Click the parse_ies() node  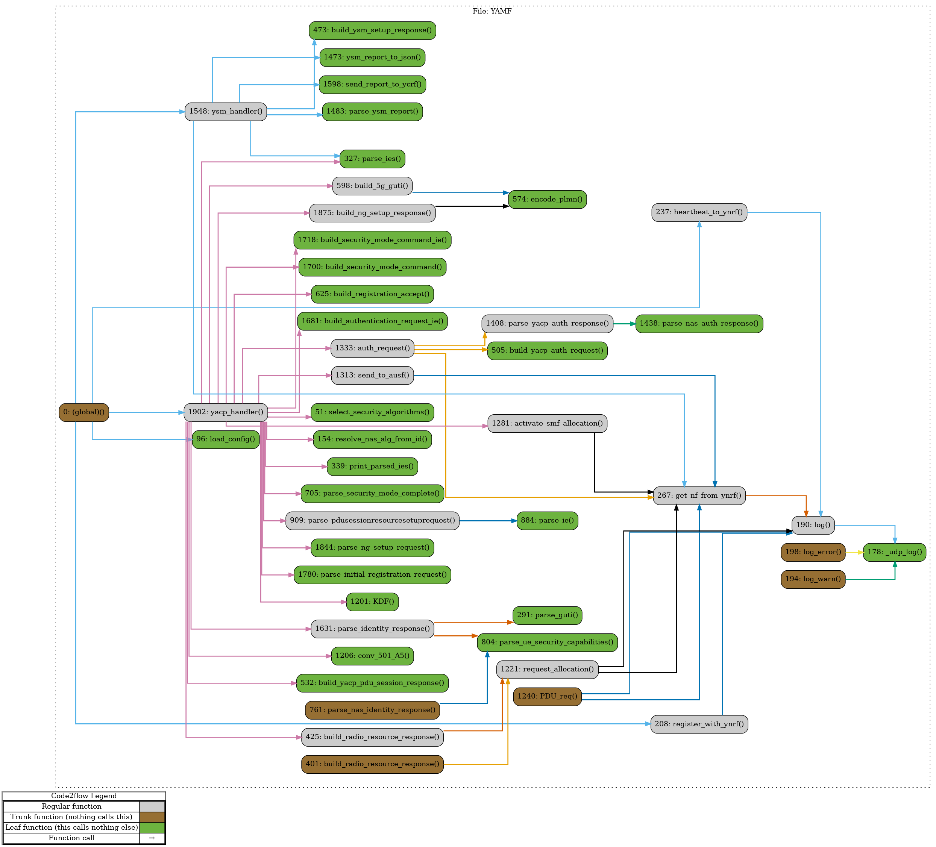372,159
